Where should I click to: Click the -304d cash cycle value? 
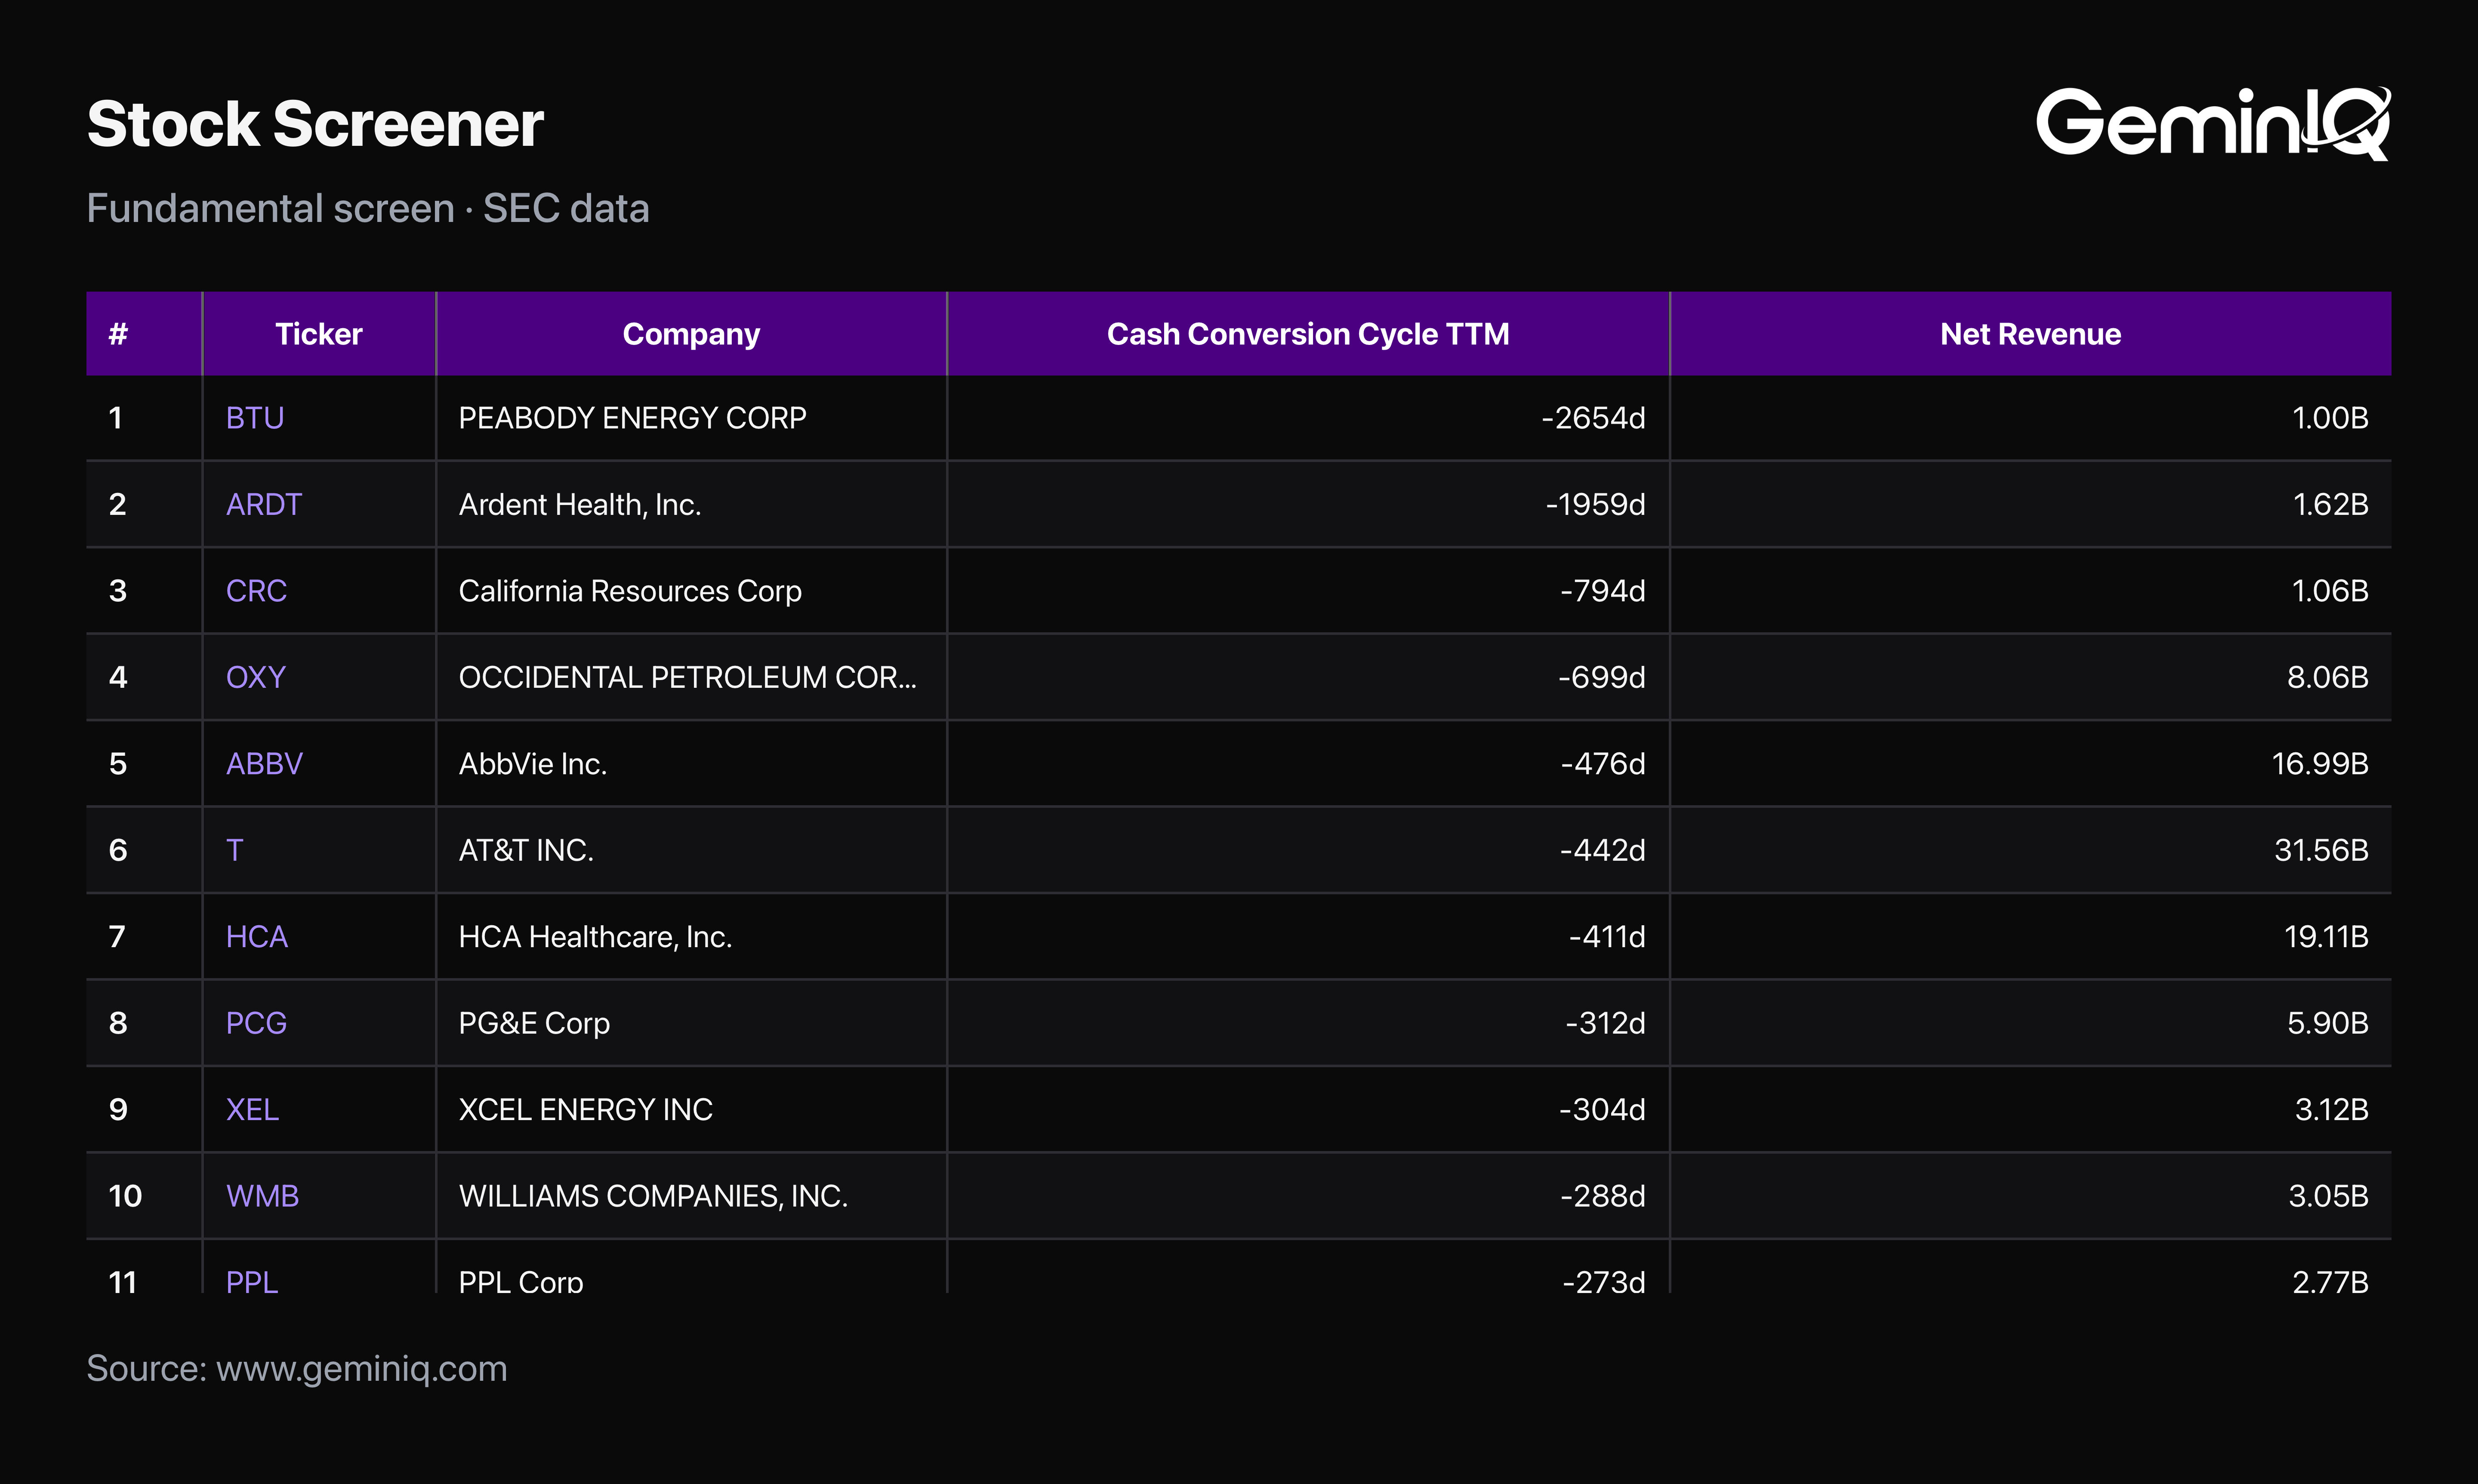point(1603,1110)
